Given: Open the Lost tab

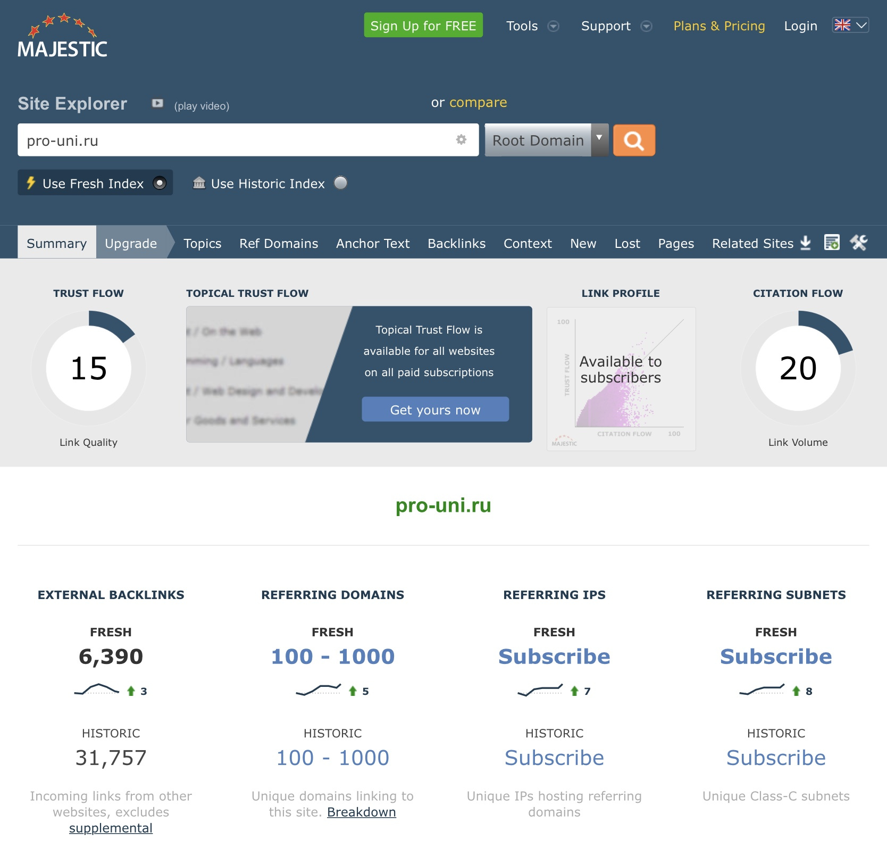Looking at the screenshot, I should coord(627,243).
